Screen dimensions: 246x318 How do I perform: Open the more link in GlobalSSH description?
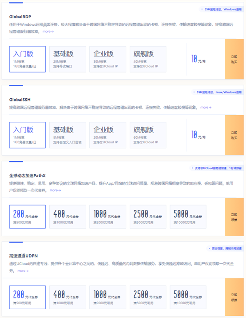click(206, 107)
